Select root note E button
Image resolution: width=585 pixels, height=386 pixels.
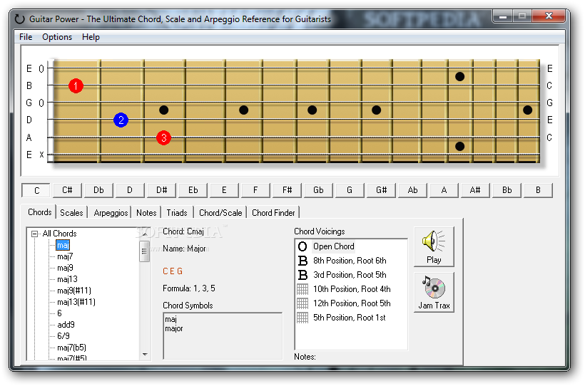pyautogui.click(x=224, y=190)
